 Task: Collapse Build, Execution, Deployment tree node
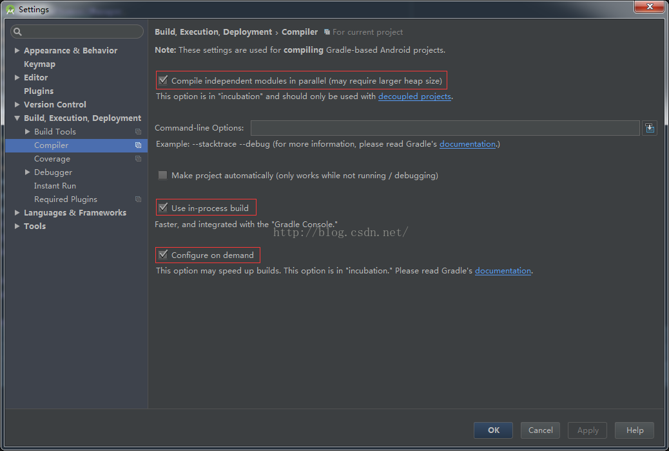[17, 118]
